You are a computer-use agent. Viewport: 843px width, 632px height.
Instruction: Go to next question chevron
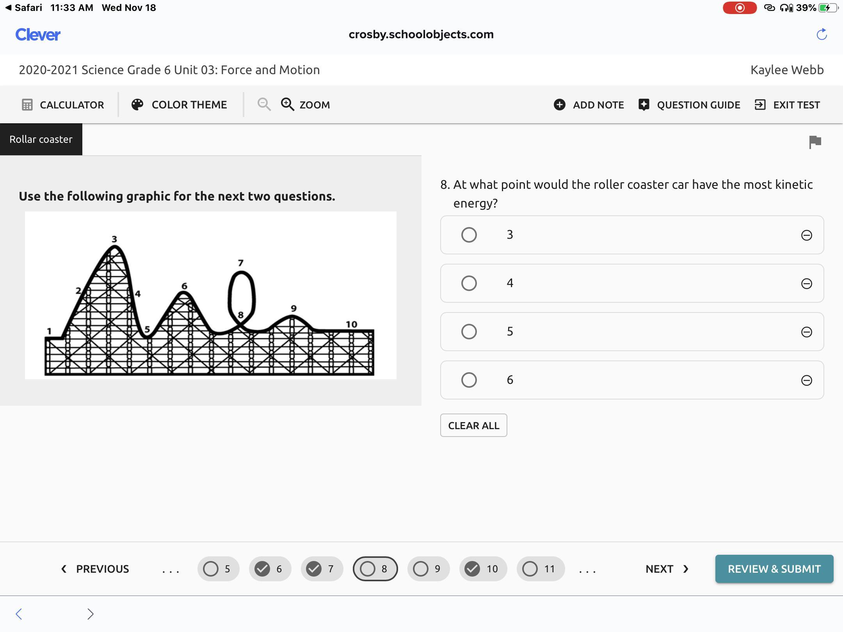(x=685, y=569)
